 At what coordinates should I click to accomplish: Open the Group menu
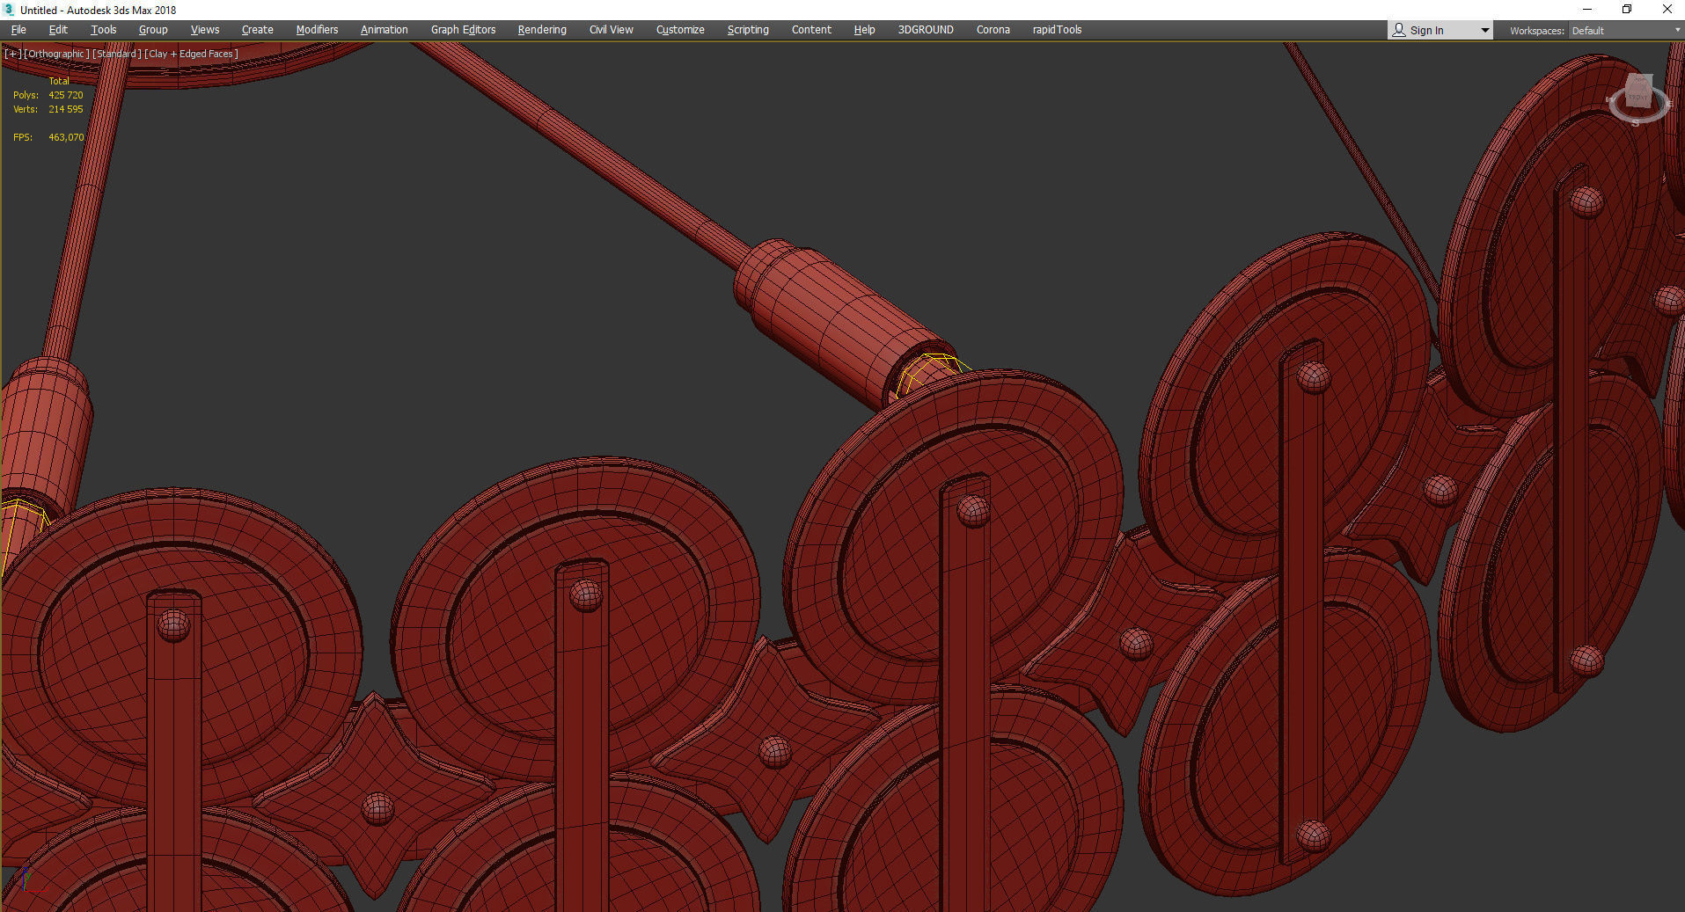tap(153, 30)
